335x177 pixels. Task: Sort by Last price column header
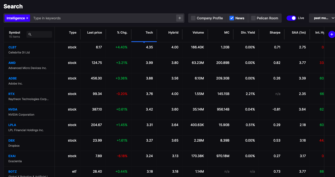coord(94,33)
